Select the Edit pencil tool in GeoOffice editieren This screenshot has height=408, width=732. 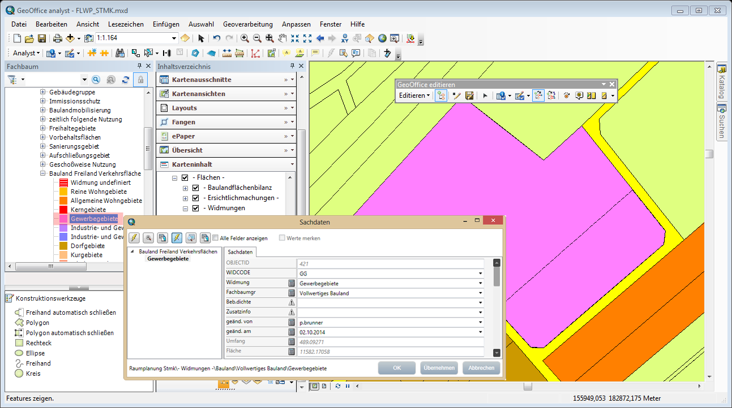tap(457, 96)
